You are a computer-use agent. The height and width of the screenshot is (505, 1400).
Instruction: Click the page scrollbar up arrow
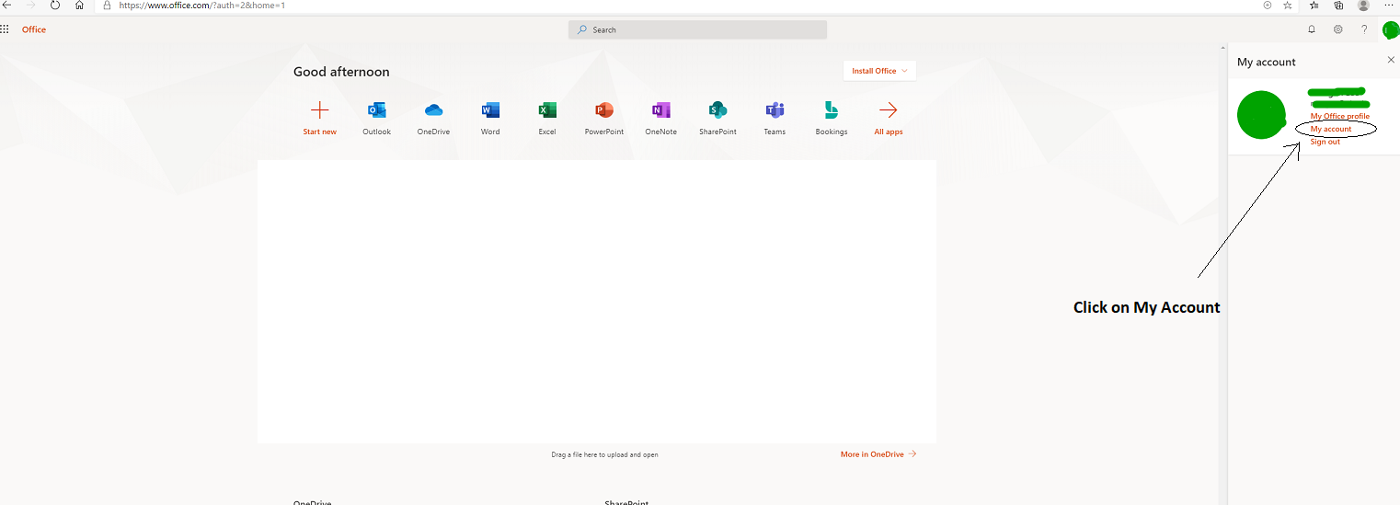pos(1222,46)
